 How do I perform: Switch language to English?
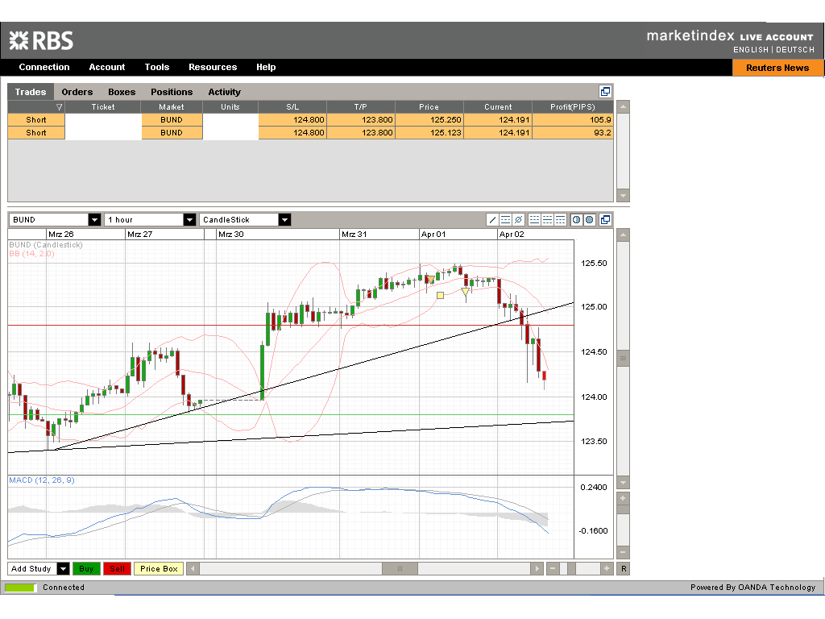click(751, 49)
